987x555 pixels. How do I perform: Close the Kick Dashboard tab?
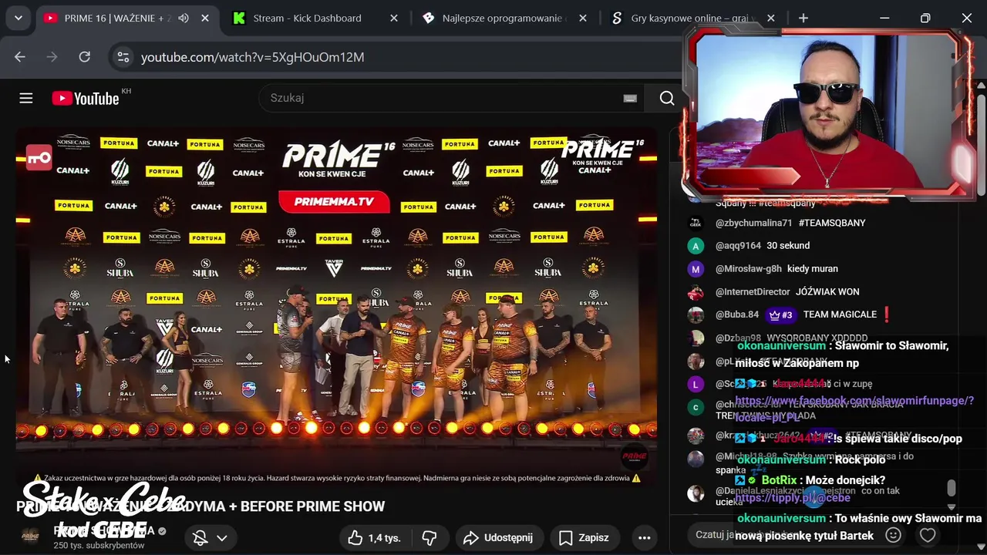393,18
